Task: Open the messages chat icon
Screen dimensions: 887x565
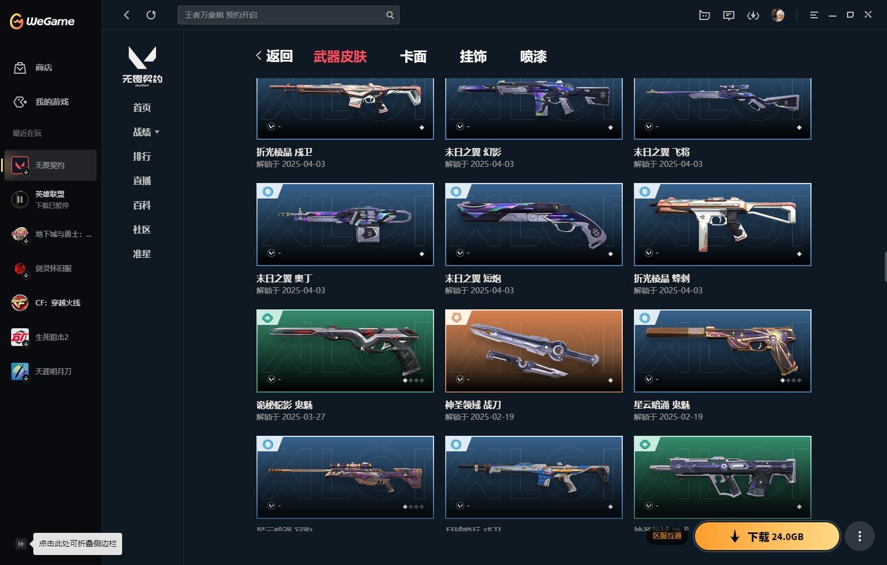Action: pyautogui.click(x=729, y=16)
